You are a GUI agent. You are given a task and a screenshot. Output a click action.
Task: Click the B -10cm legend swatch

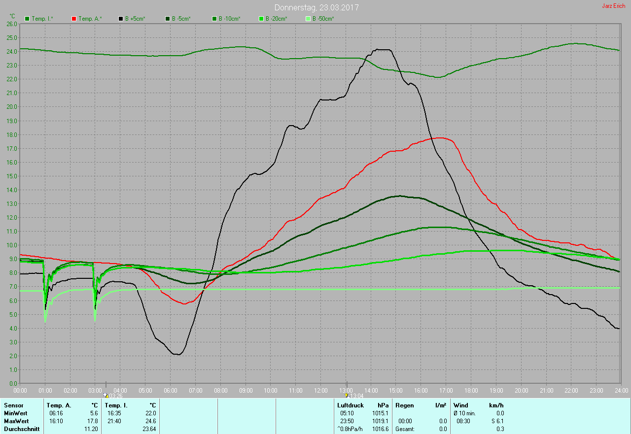214,19
